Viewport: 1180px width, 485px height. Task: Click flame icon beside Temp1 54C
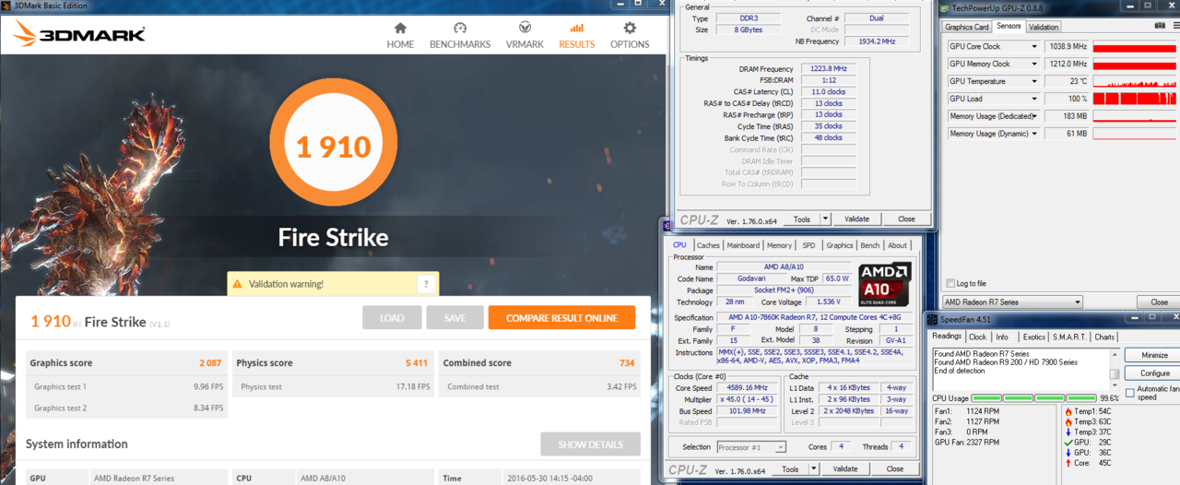[1068, 411]
